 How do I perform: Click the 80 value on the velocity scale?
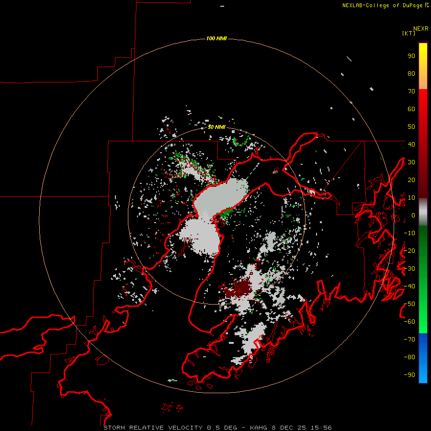click(x=411, y=74)
